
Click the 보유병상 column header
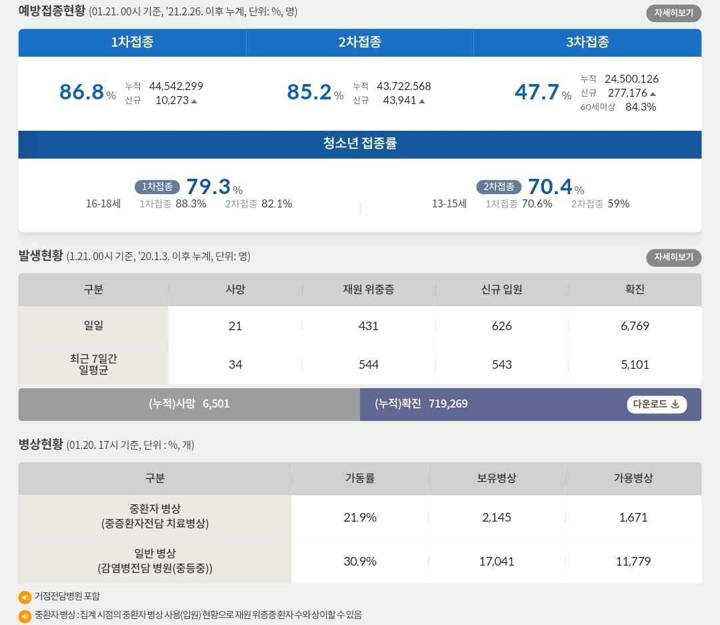497,478
